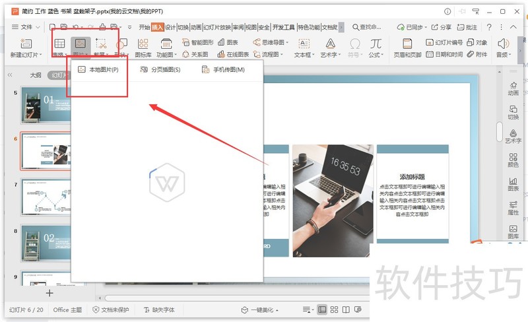Switch to the Review (审阅) tab

pyautogui.click(x=238, y=27)
